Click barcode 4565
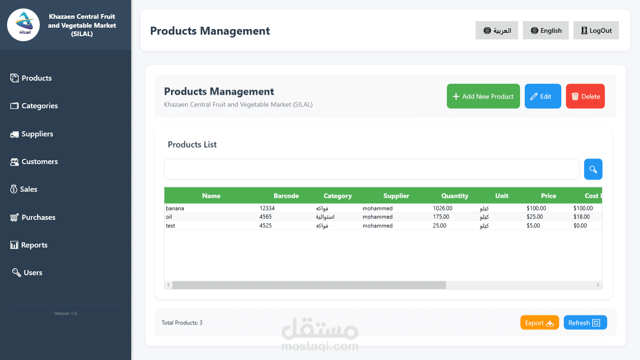640x360 pixels. click(x=266, y=217)
